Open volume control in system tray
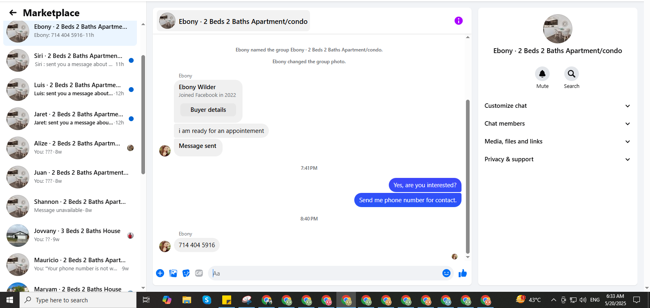The image size is (650, 308). click(x=583, y=300)
